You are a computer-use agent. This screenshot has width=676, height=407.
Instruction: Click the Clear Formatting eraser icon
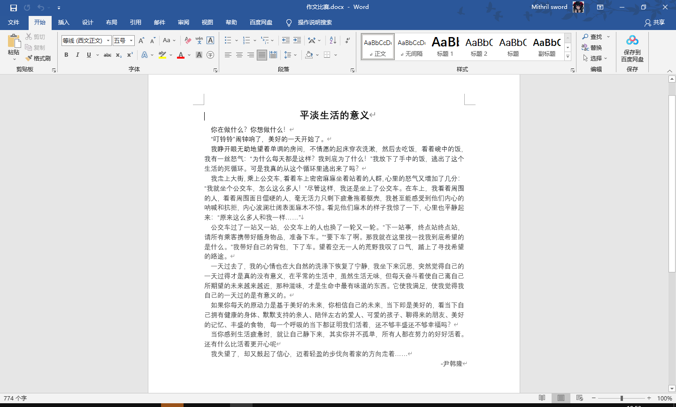188,40
